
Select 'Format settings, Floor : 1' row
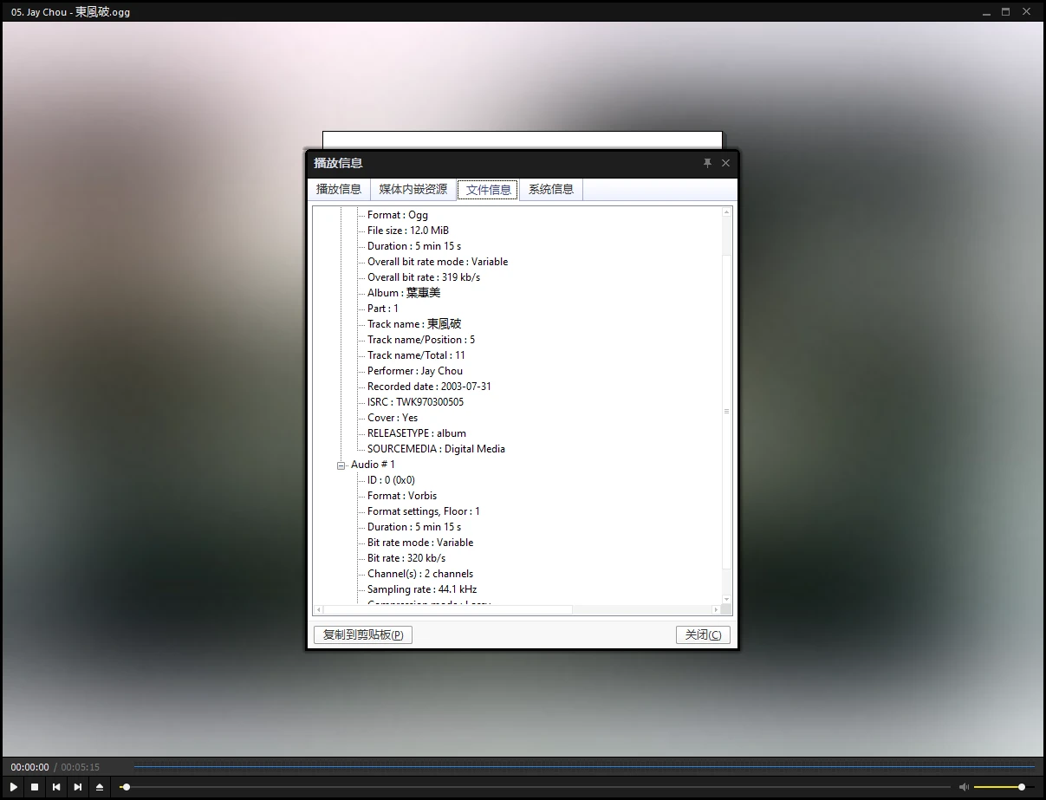pos(424,511)
